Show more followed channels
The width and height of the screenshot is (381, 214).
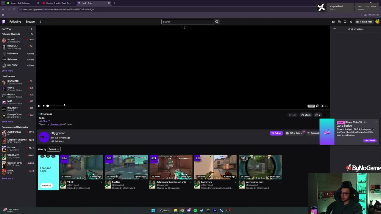point(7,71)
